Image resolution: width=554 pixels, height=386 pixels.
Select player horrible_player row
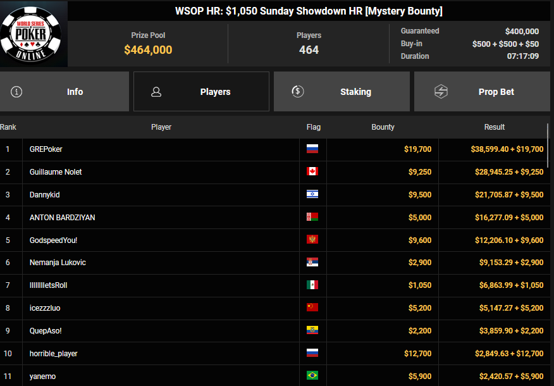(53, 353)
